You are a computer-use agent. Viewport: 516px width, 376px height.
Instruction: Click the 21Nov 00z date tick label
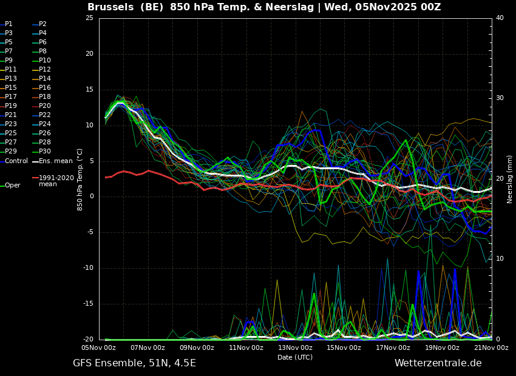click(491, 347)
